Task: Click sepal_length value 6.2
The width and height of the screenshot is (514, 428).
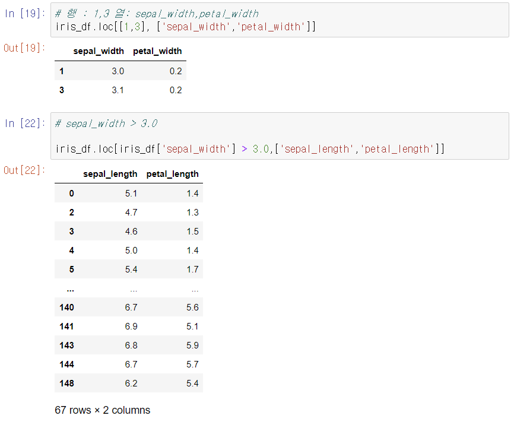Action: tap(131, 383)
